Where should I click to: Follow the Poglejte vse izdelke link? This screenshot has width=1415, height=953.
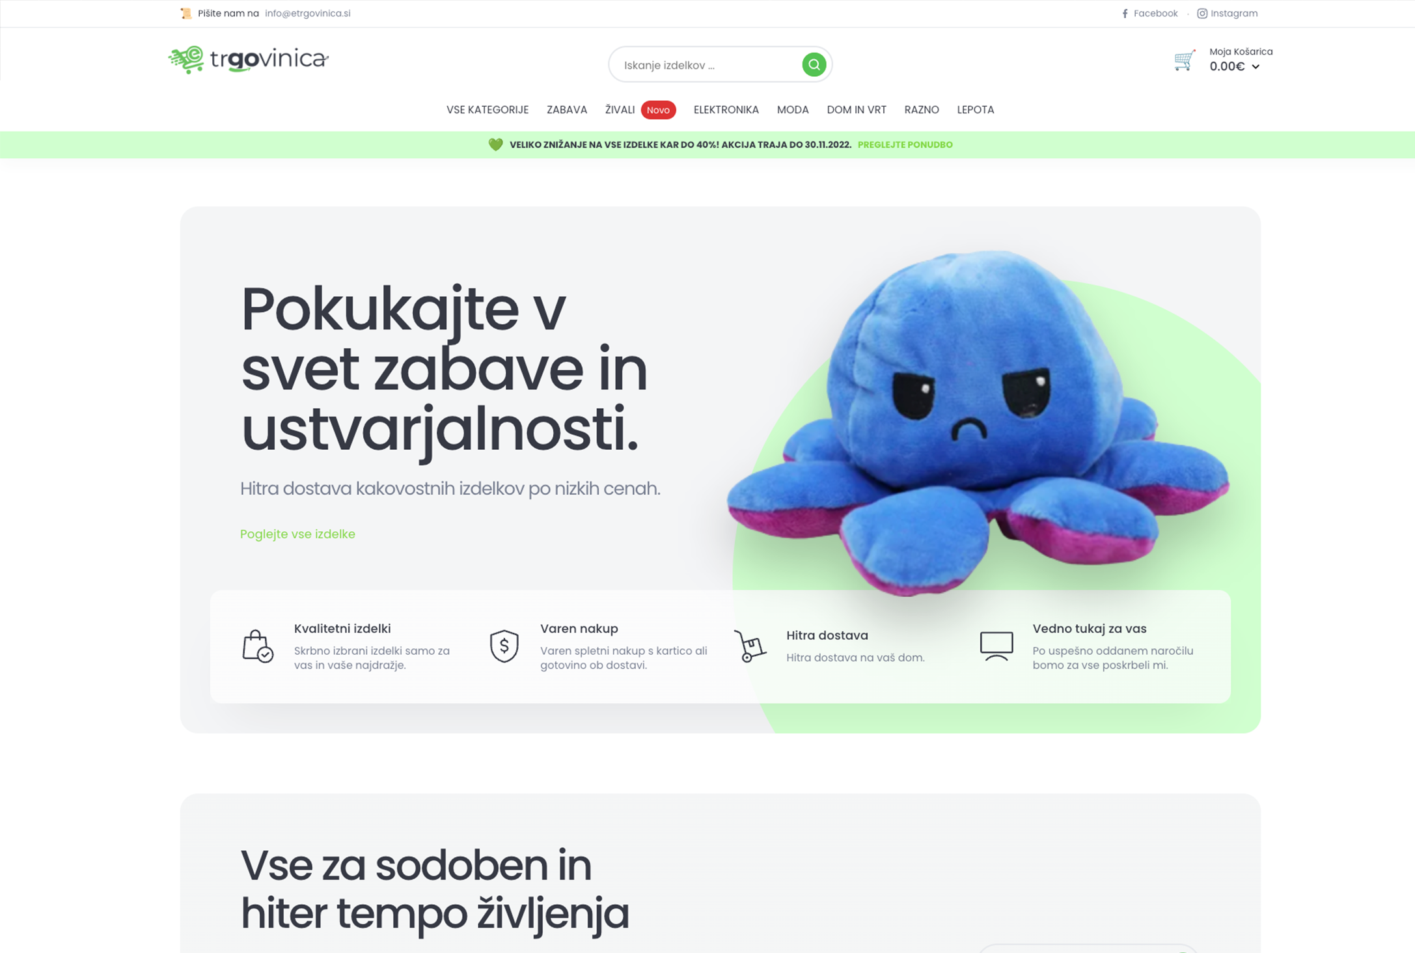(297, 534)
